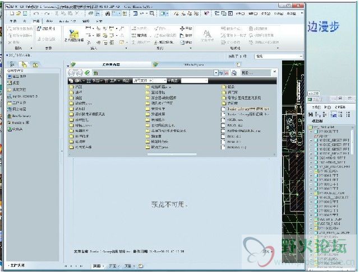Expand the Format ribbon group arrow
360x272 pixels.
[278, 48]
